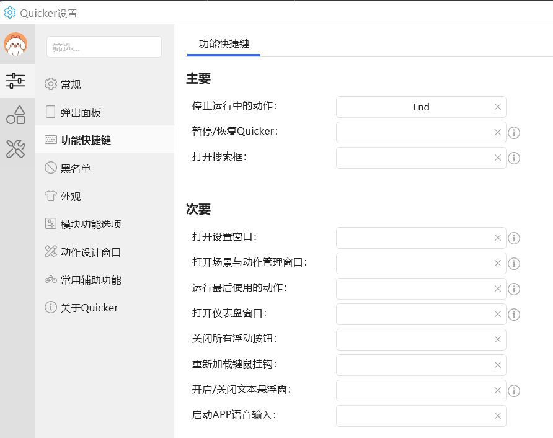This screenshot has width=553, height=438.
Task: Clear the 打开搜索框 hotkey
Action: (x=498, y=158)
